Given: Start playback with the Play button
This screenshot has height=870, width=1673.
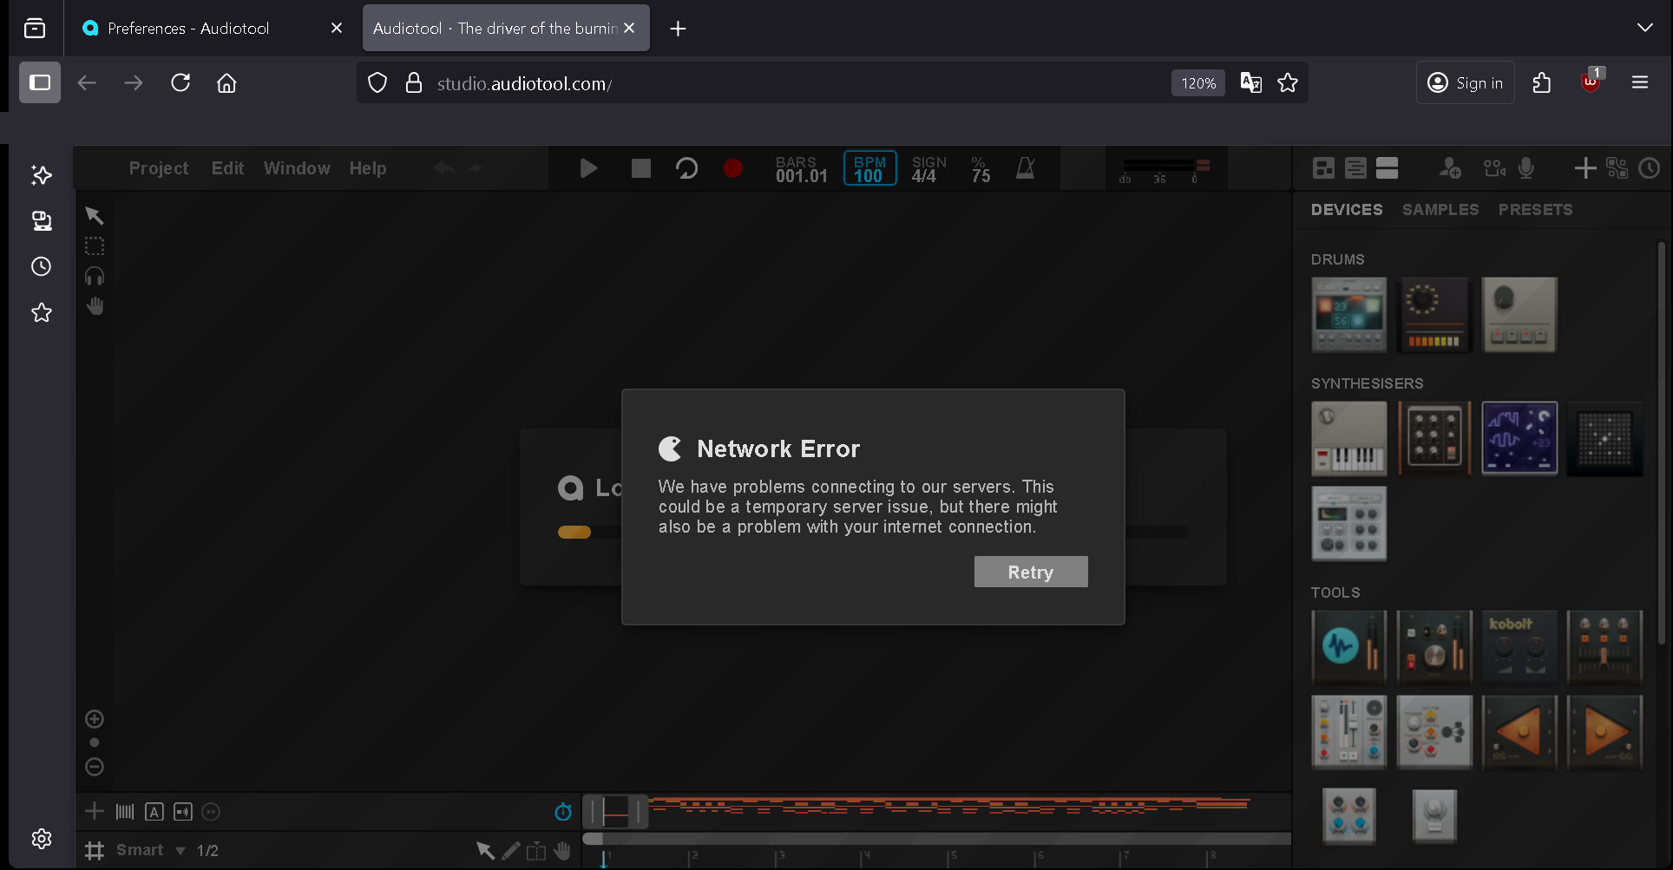Looking at the screenshot, I should tap(588, 168).
